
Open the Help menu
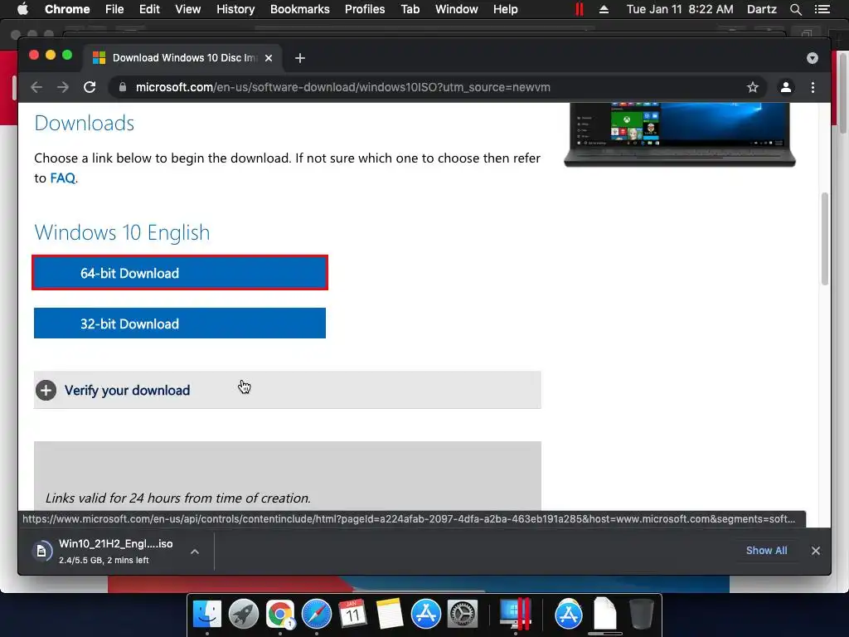tap(505, 9)
